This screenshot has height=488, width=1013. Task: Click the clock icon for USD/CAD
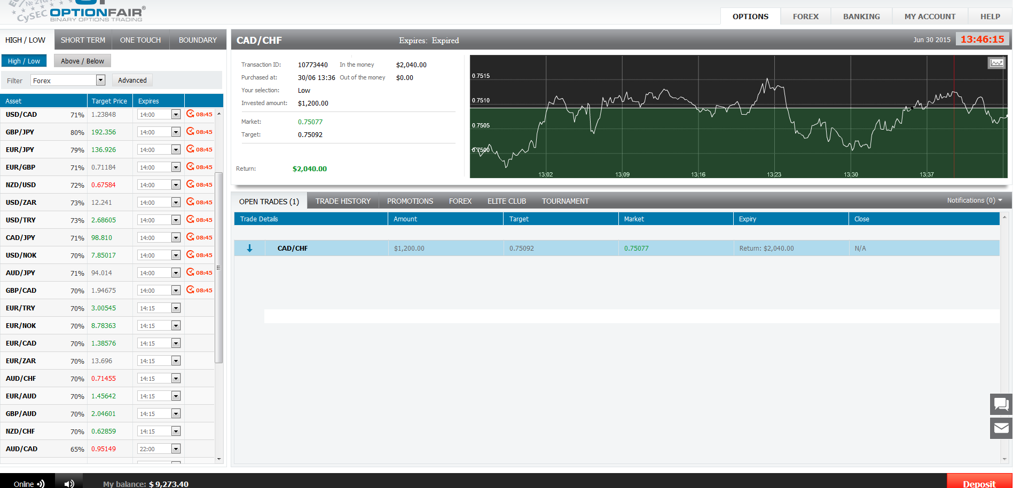tap(191, 114)
